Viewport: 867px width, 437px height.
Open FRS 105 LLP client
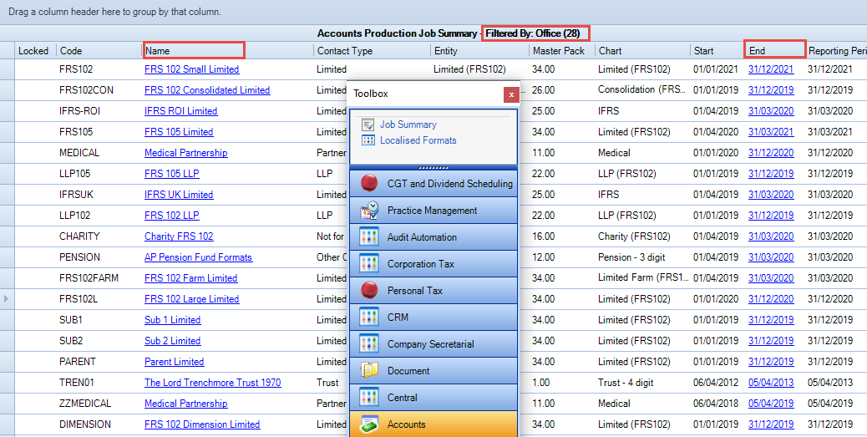point(172,174)
